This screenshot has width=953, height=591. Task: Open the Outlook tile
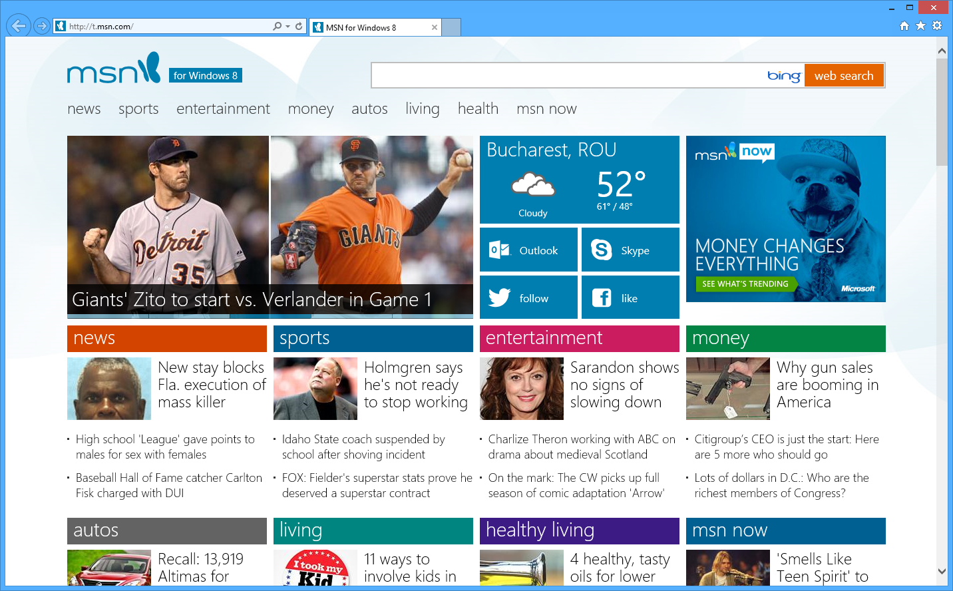click(528, 250)
